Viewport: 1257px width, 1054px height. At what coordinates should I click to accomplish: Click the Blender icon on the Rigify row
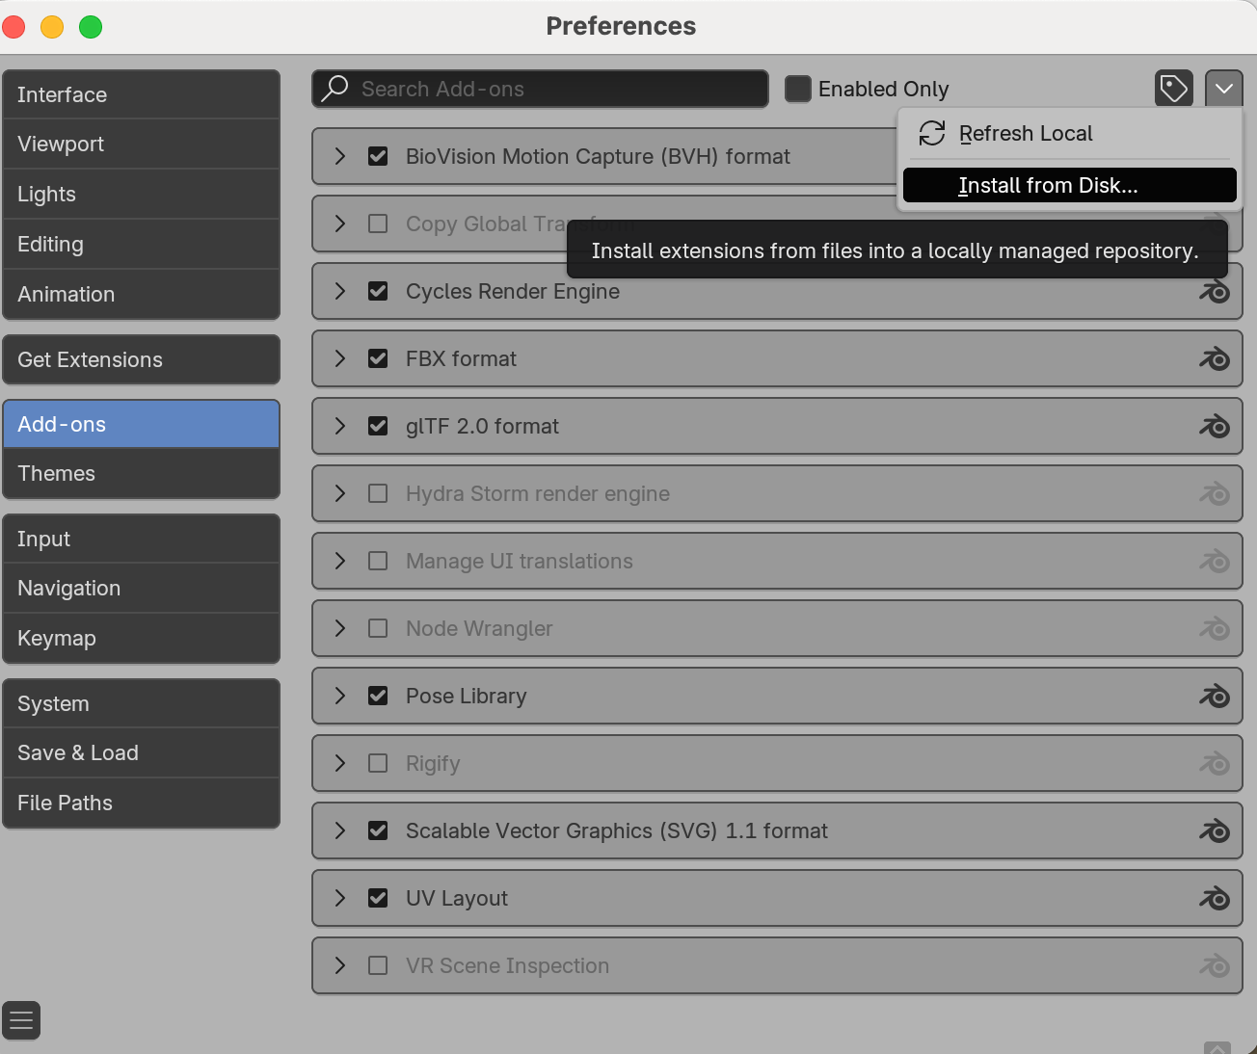1215,763
